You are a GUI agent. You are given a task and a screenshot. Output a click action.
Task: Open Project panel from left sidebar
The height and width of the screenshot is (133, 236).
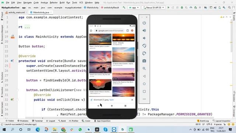[2, 16]
